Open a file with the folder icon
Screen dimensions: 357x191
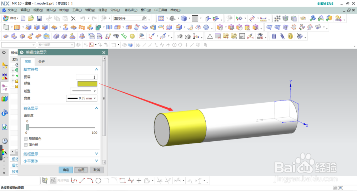pos(31,18)
